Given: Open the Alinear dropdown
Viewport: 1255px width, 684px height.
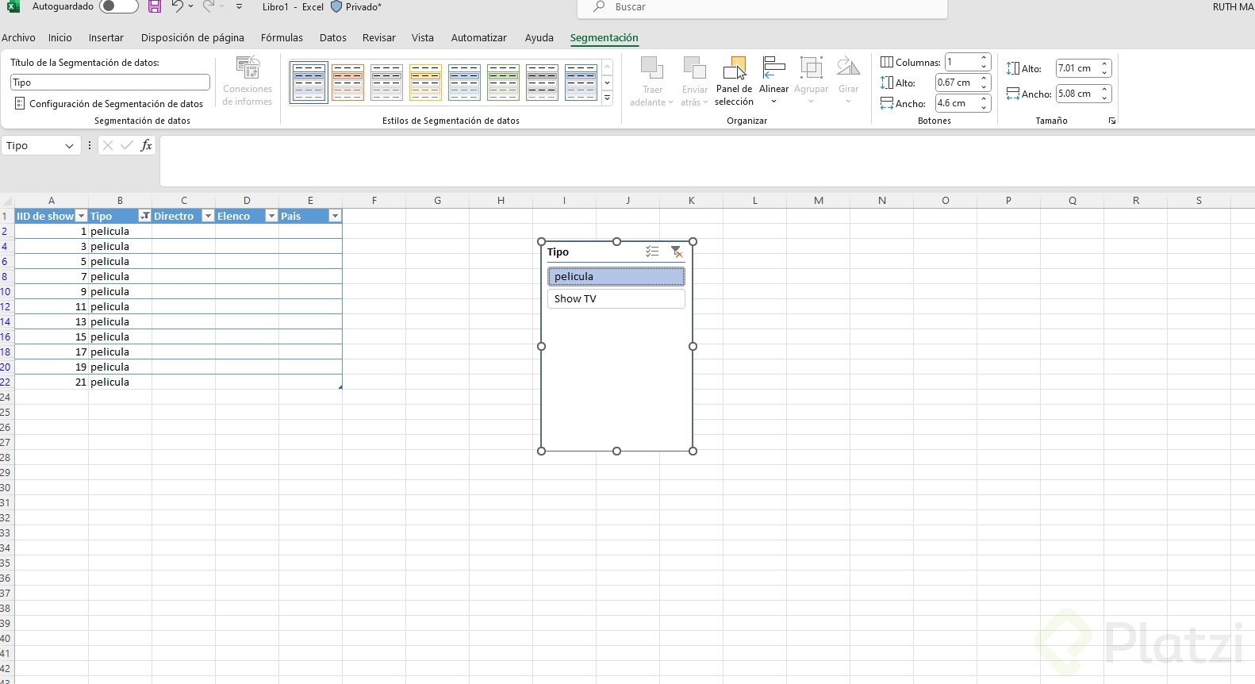Looking at the screenshot, I should coord(773,81).
